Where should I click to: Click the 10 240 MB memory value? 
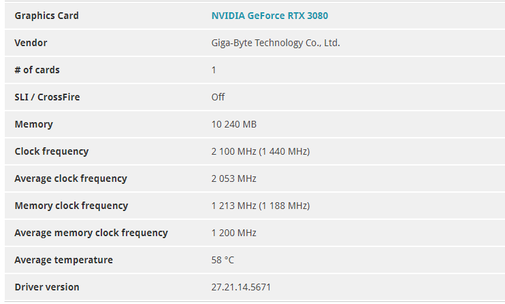(x=233, y=124)
